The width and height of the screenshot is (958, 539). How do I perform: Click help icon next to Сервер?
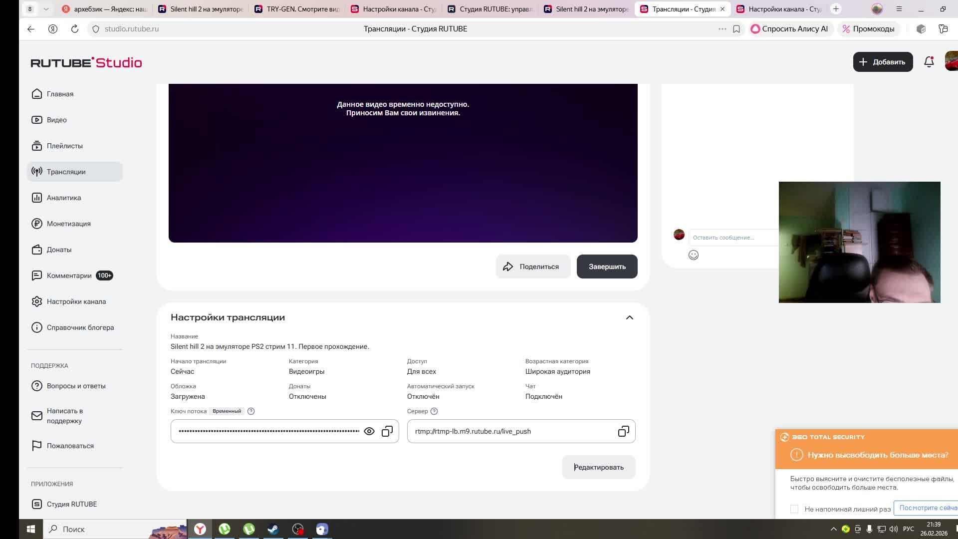tap(434, 411)
